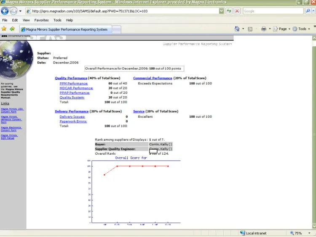Expand the Print options dropdown arrow

(x=270, y=29)
